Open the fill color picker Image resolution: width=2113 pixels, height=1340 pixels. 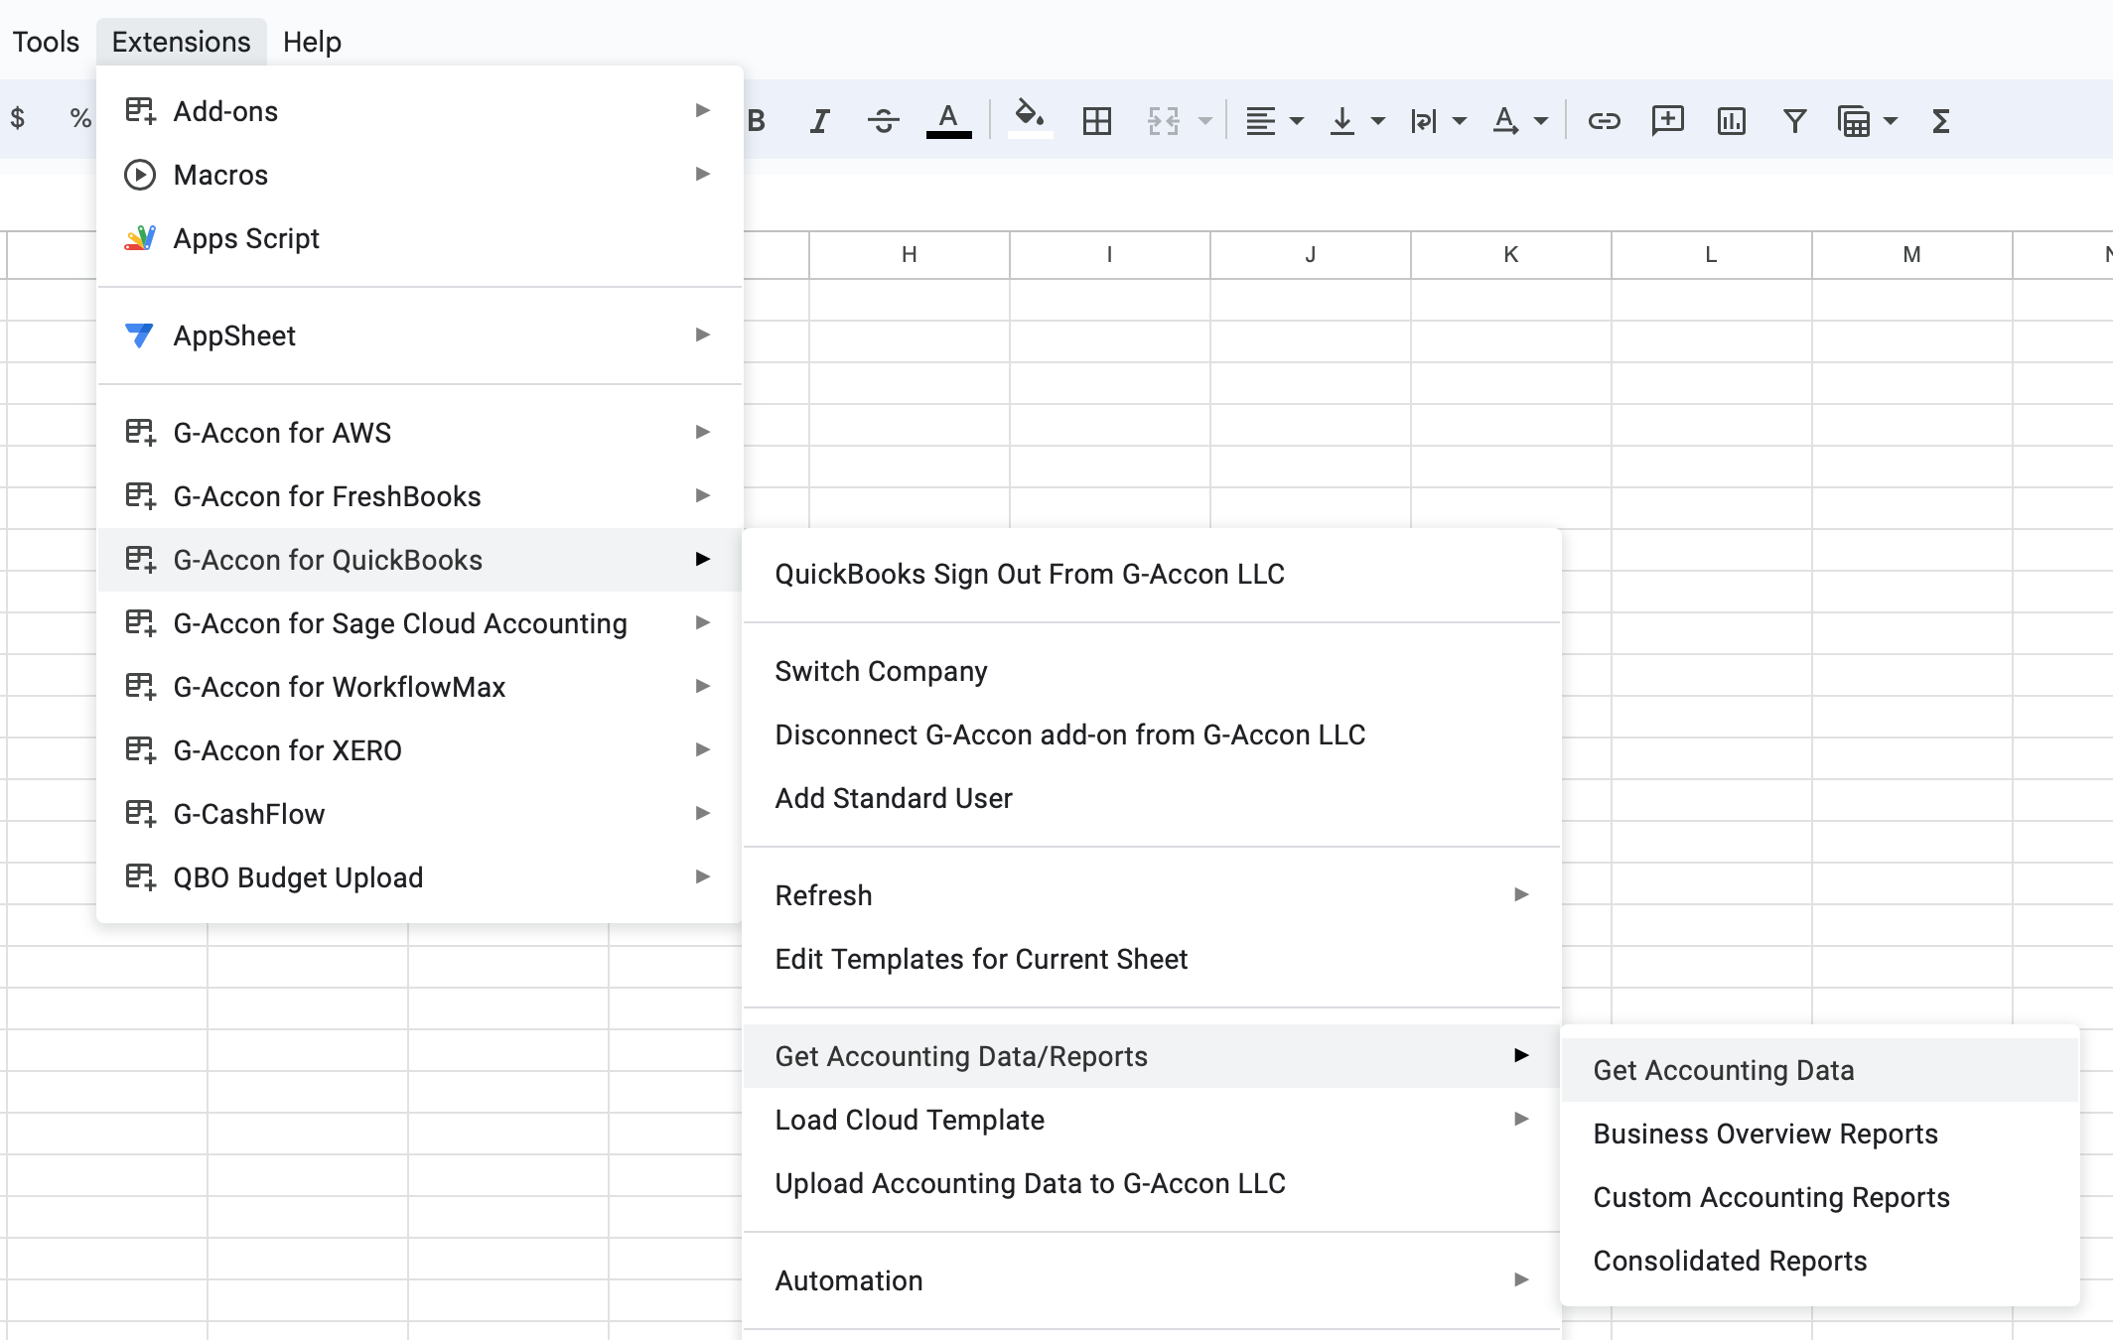tap(1030, 119)
